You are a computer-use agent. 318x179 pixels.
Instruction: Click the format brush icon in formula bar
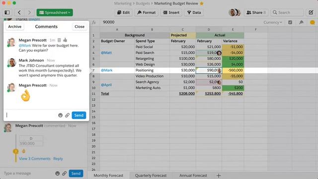click(302, 22)
